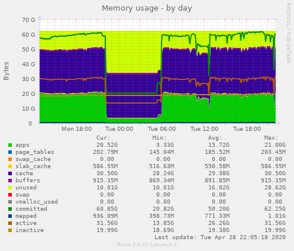Select the 'apps' legend label
Viewport: 294px width, 251px height.
[x=22, y=145]
